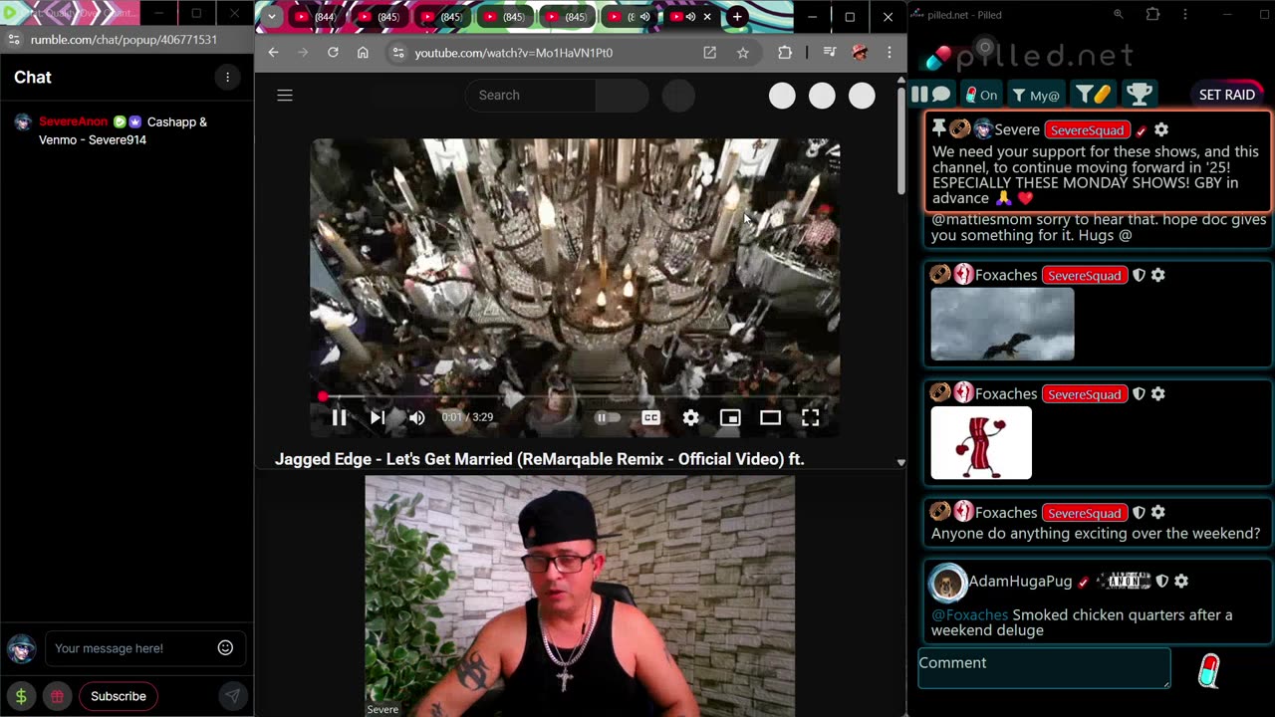
Task: Click the youtube.com address bar URL
Action: click(x=514, y=53)
